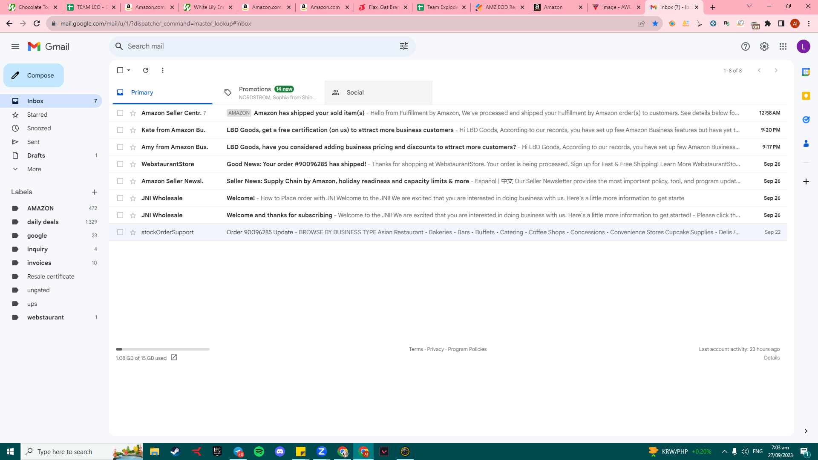Viewport: 818px width, 460px height.
Task: Check the Amy from Amazon Business email
Action: [120, 147]
